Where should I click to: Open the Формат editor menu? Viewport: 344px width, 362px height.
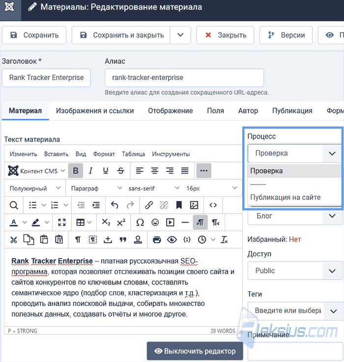(104, 154)
